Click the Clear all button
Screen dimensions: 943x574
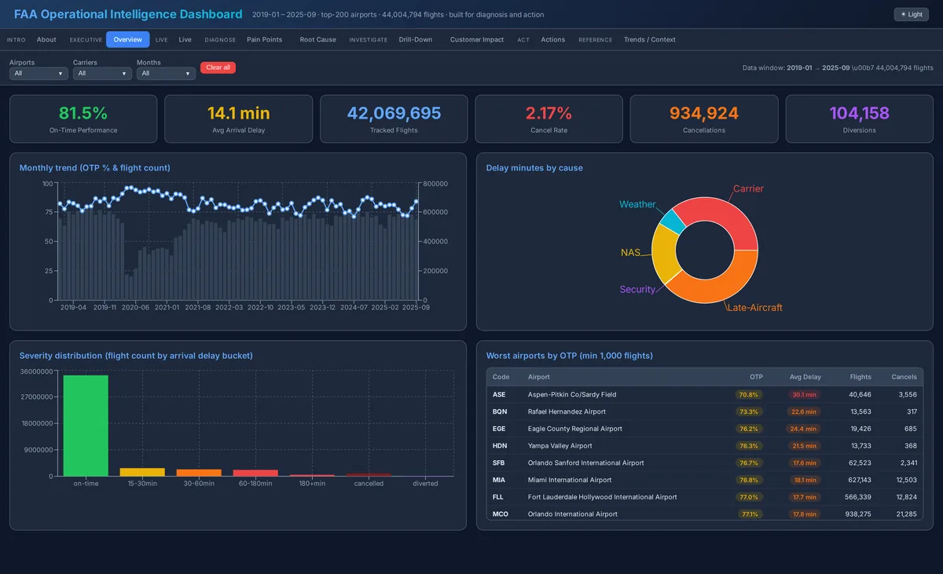(x=218, y=68)
